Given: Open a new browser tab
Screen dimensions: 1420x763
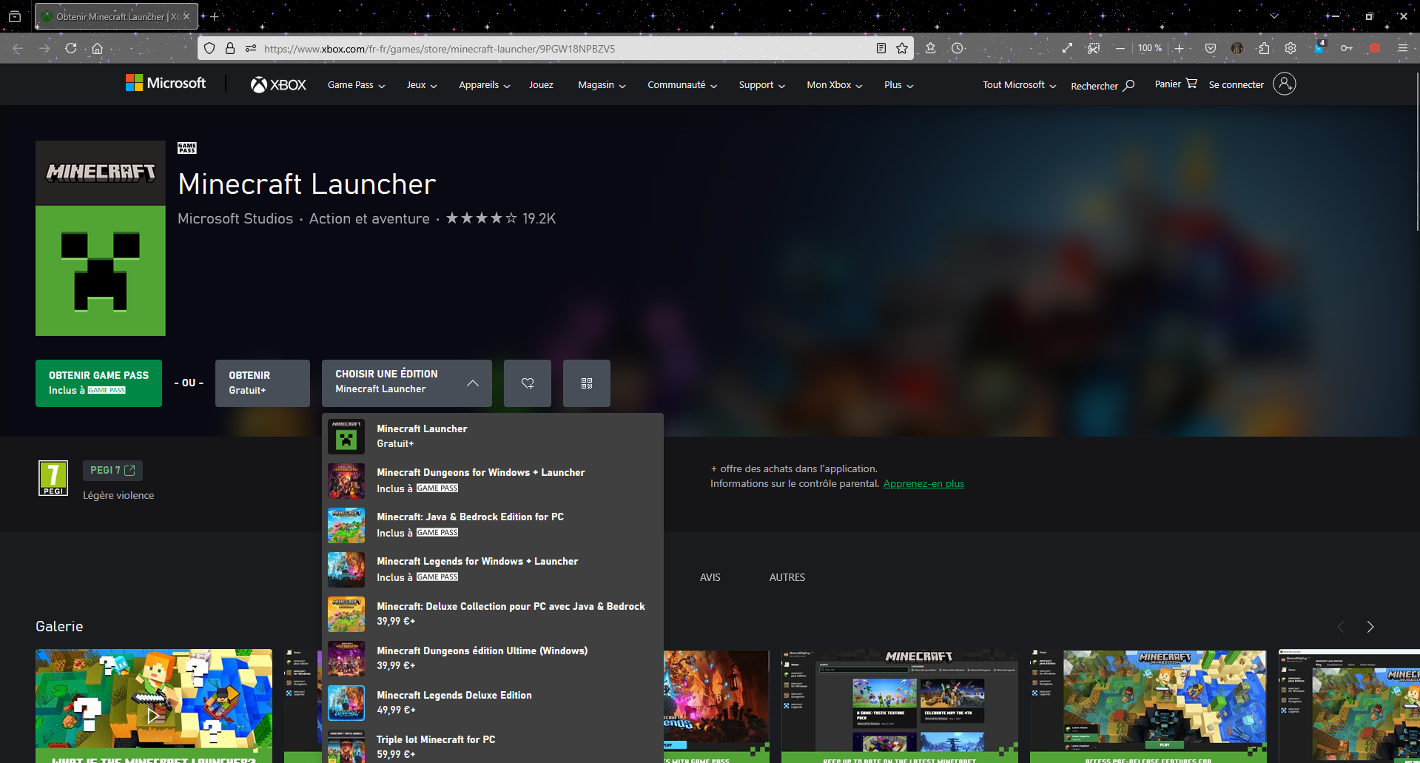Looking at the screenshot, I should [215, 16].
